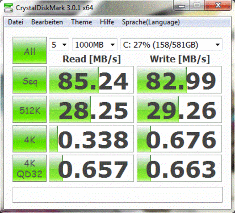This screenshot has height=213, width=235.
Task: Minimize the CrystalDiskMark window
Action: [182, 5]
